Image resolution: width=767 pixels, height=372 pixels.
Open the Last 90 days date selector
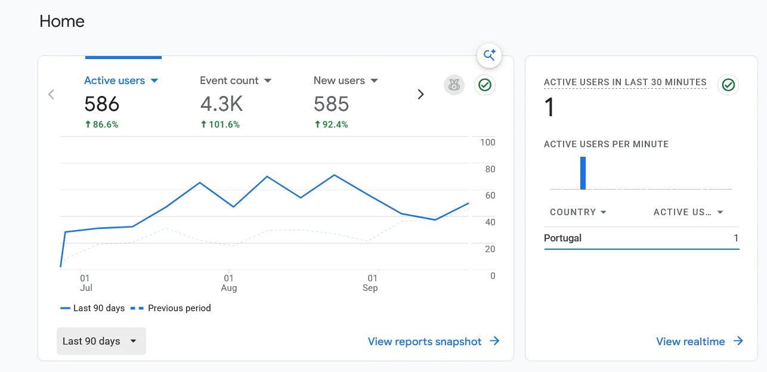pos(101,341)
